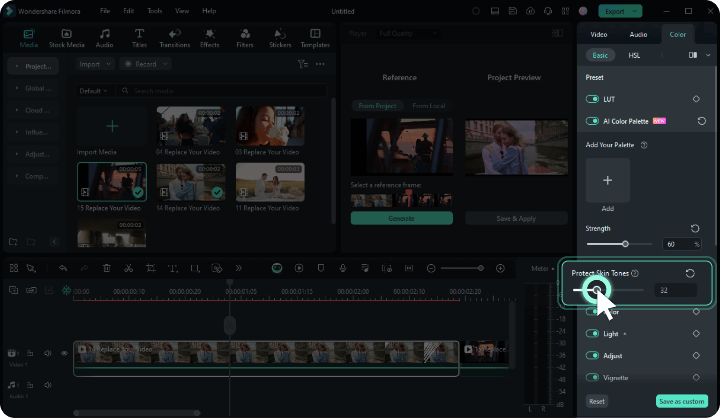Open the media panel more options (three dots)
This screenshot has height=418, width=720.
pyautogui.click(x=320, y=64)
